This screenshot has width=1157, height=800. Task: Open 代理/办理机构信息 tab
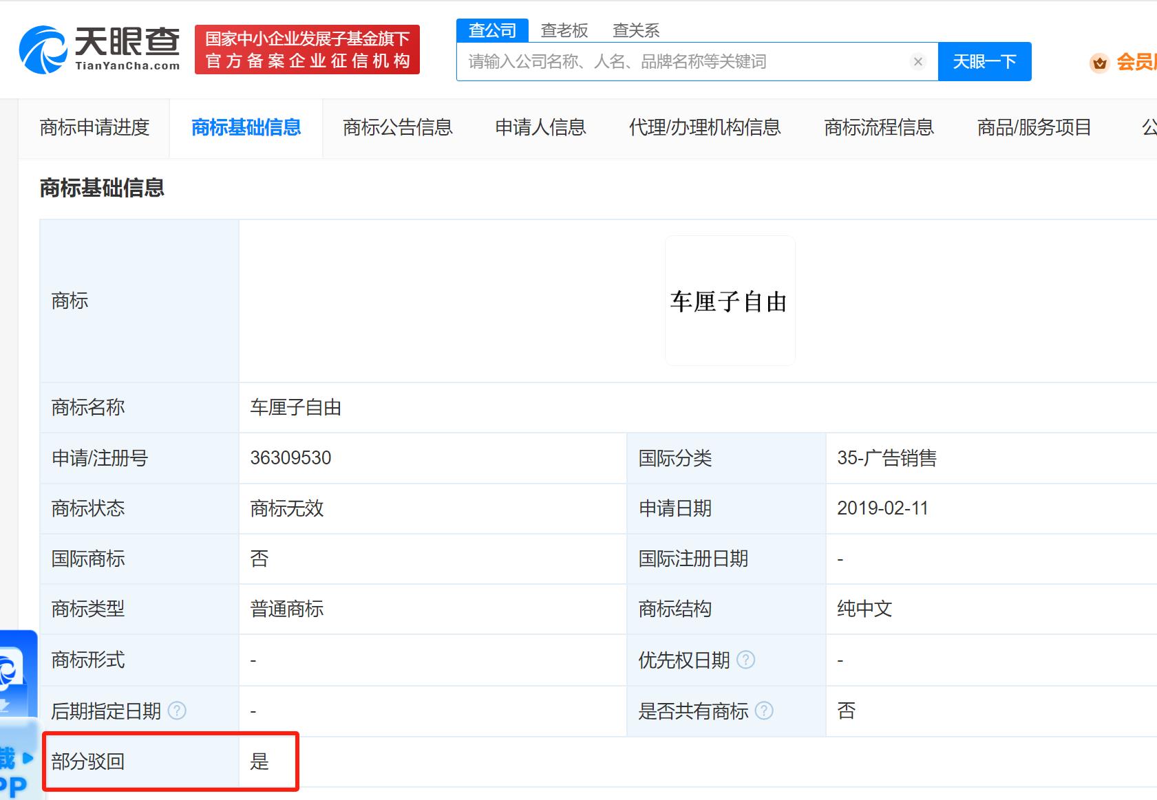click(x=704, y=128)
